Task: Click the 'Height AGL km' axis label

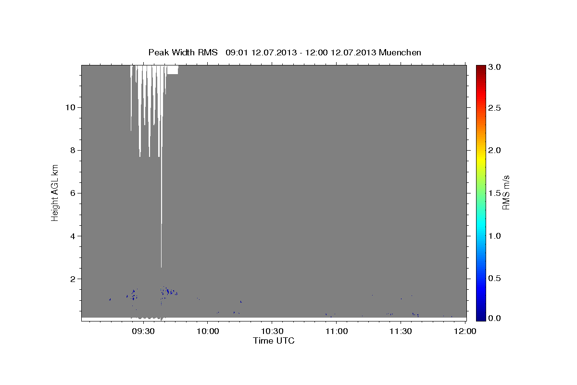Action: (55, 192)
